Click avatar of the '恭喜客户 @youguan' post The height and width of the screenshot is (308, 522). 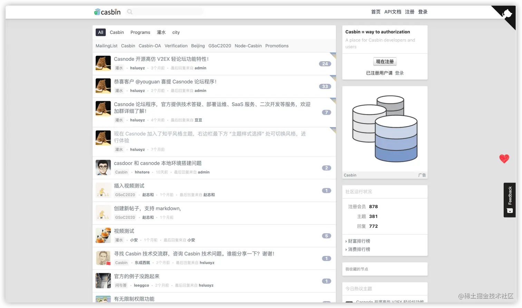(103, 86)
